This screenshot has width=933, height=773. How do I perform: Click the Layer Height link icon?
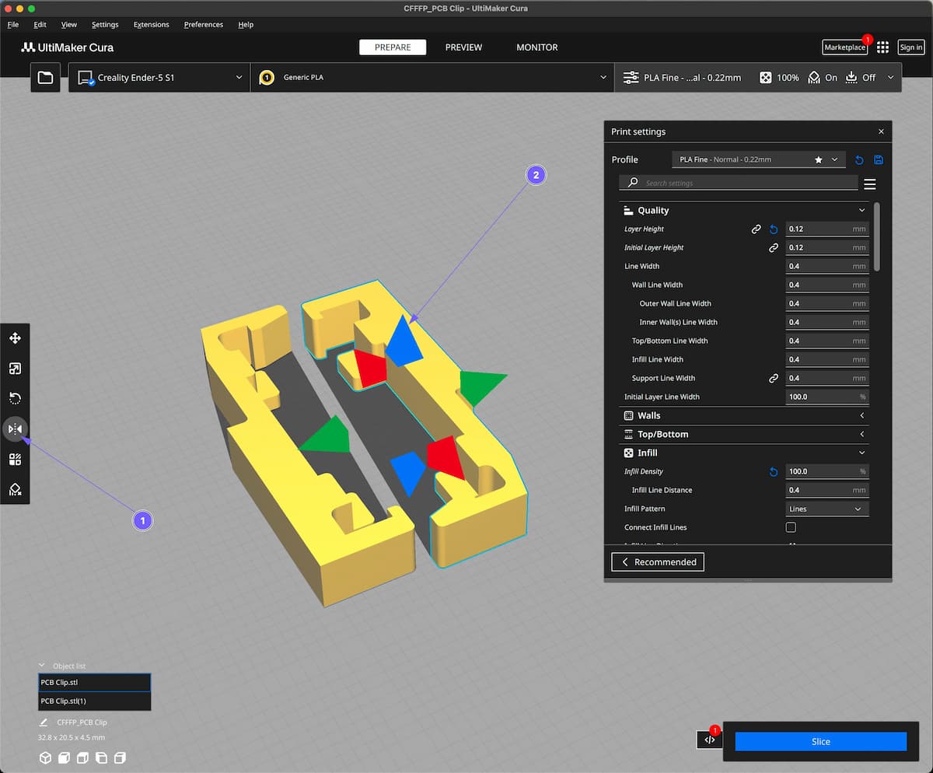point(756,229)
